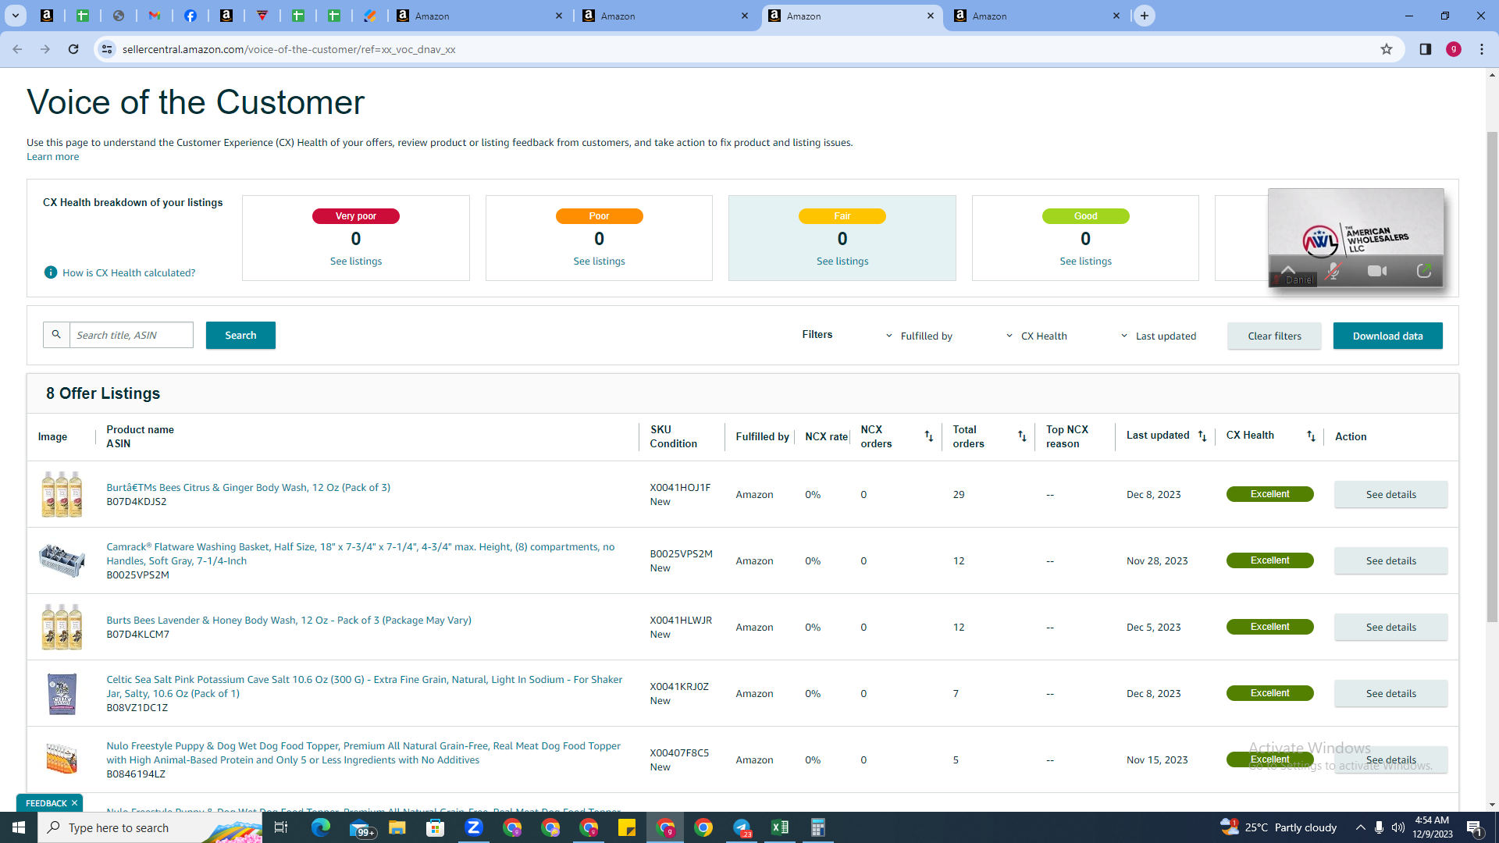1499x843 pixels.
Task: See listings under Fair
Action: (x=842, y=261)
